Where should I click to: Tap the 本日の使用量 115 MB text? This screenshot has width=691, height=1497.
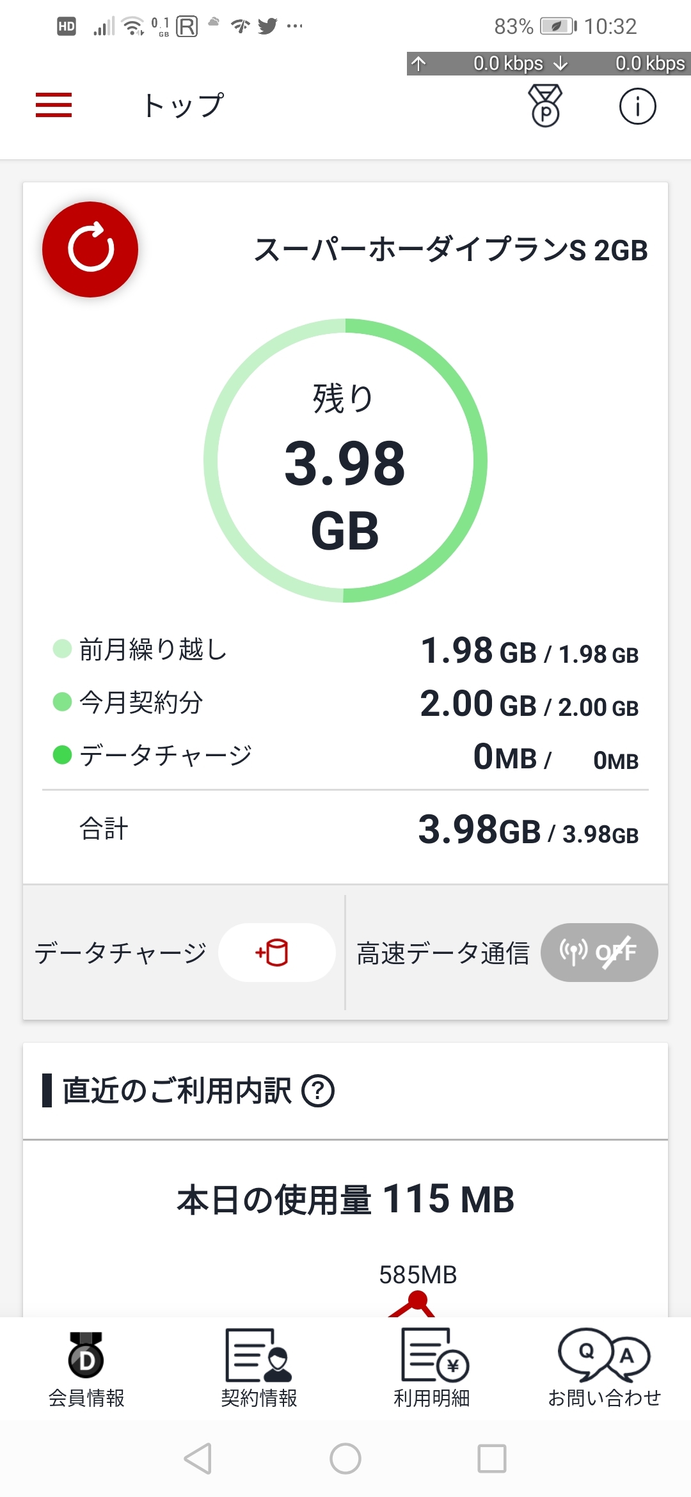(345, 1200)
